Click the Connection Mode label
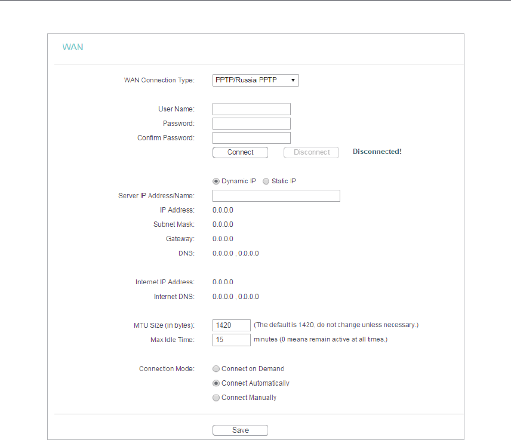This screenshot has width=511, height=440. pos(167,368)
